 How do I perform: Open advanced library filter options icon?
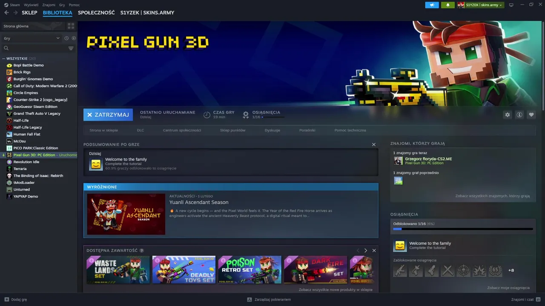tap(71, 48)
